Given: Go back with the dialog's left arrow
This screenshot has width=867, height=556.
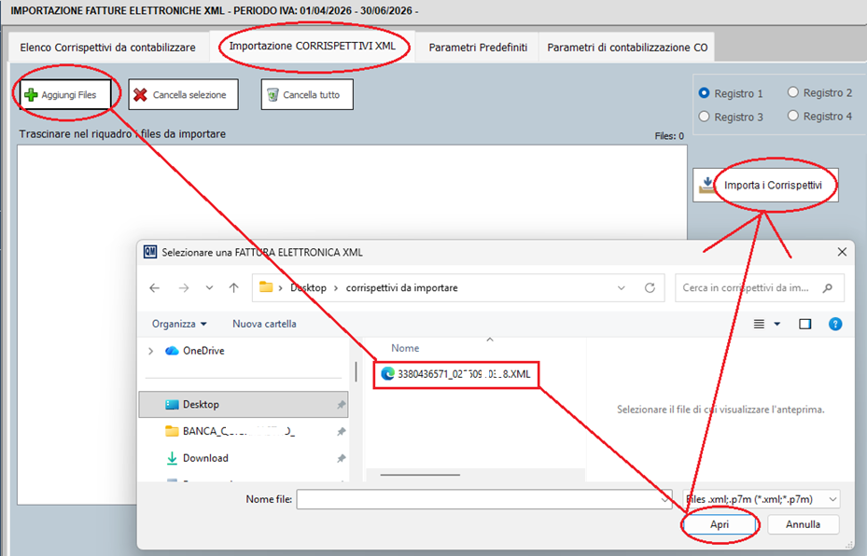Looking at the screenshot, I should tap(155, 288).
